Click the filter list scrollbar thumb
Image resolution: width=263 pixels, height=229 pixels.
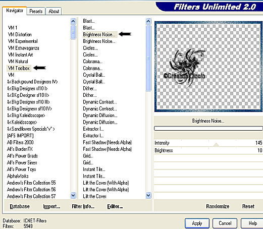[x=148, y=58]
